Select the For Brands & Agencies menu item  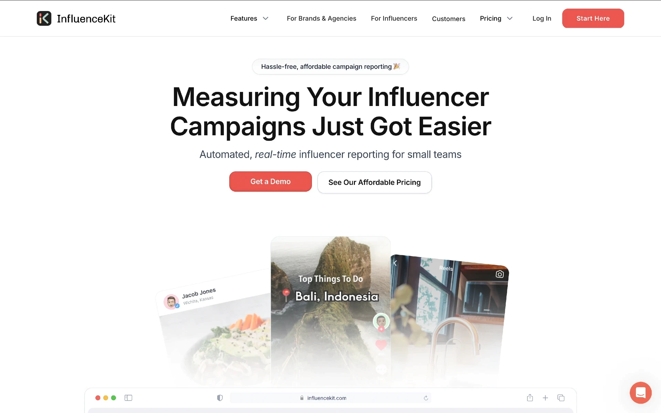click(321, 18)
